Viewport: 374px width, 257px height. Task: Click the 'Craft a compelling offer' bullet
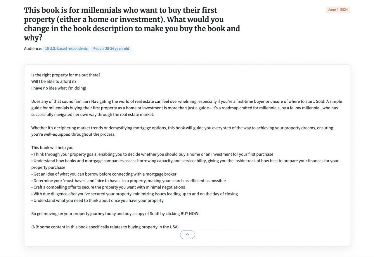108,187
